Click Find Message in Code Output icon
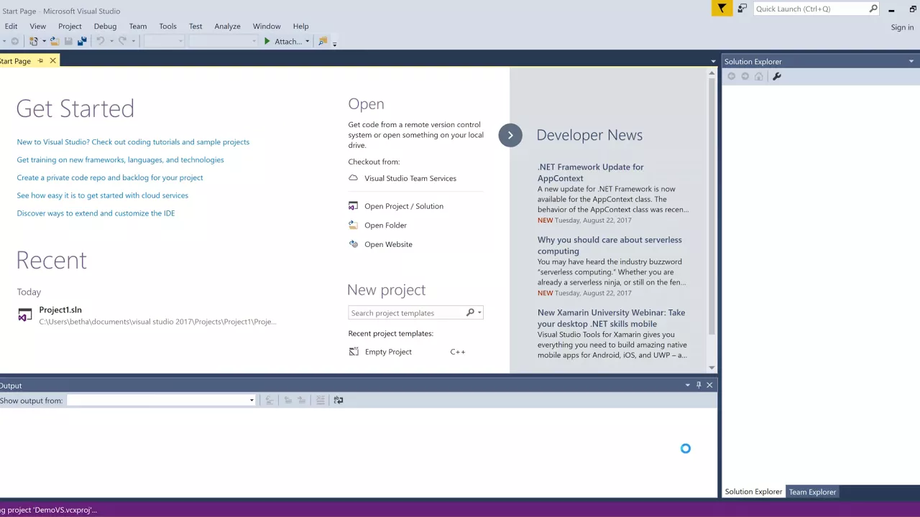 click(270, 401)
